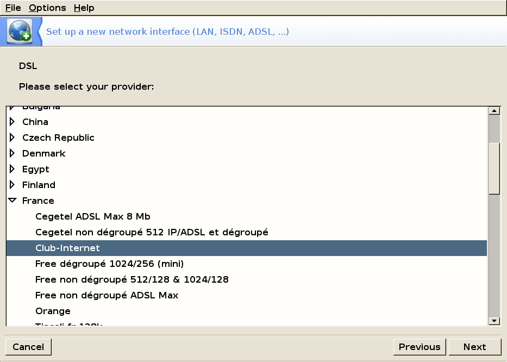Expand the China provider list
Image resolution: width=507 pixels, height=362 pixels.
click(12, 122)
